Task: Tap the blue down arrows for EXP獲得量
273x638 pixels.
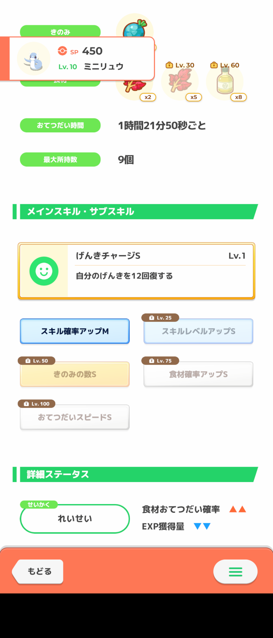Action: (202, 526)
